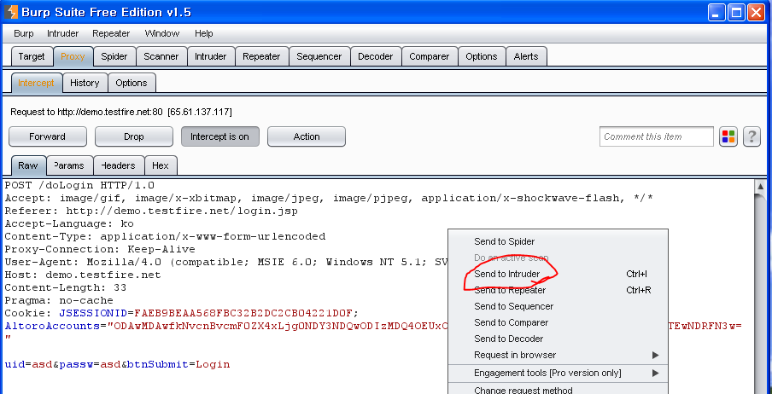The height and width of the screenshot is (394, 772).
Task: Click the Action button
Action: tap(307, 136)
